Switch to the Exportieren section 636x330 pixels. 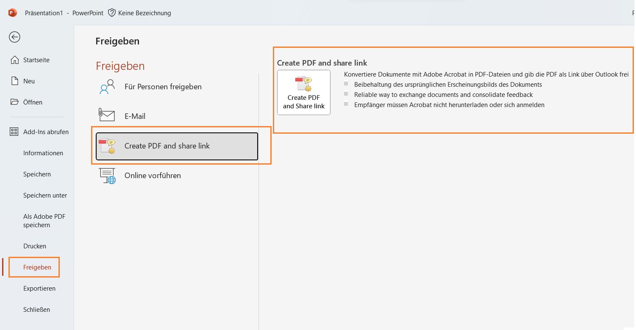pyautogui.click(x=39, y=288)
